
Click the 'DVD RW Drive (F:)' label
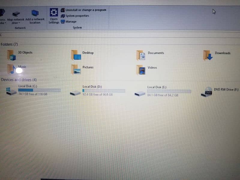pyautogui.click(x=226, y=89)
